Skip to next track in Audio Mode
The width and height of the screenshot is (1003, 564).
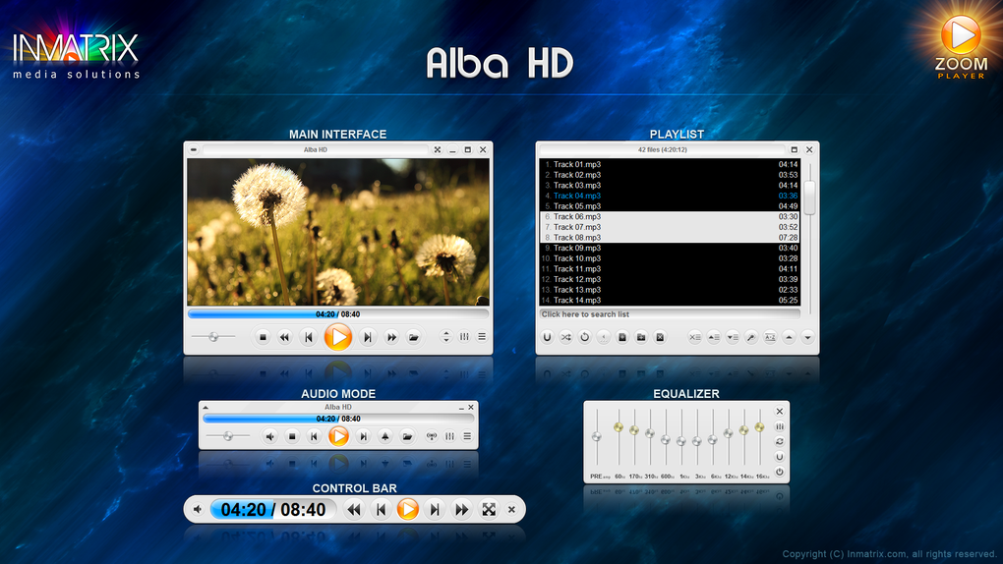(x=363, y=436)
